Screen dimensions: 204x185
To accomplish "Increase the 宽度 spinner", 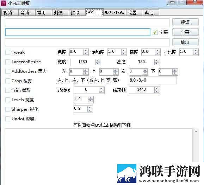I will 98,61.
